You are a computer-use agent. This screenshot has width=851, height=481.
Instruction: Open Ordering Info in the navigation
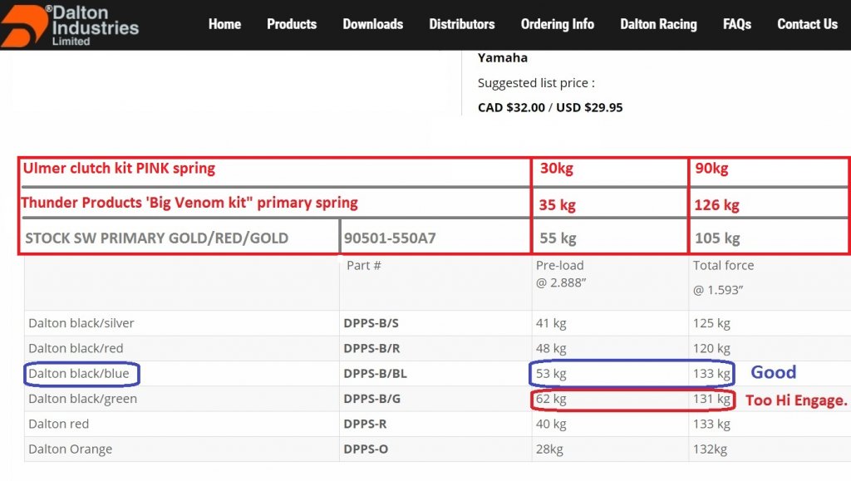point(558,24)
